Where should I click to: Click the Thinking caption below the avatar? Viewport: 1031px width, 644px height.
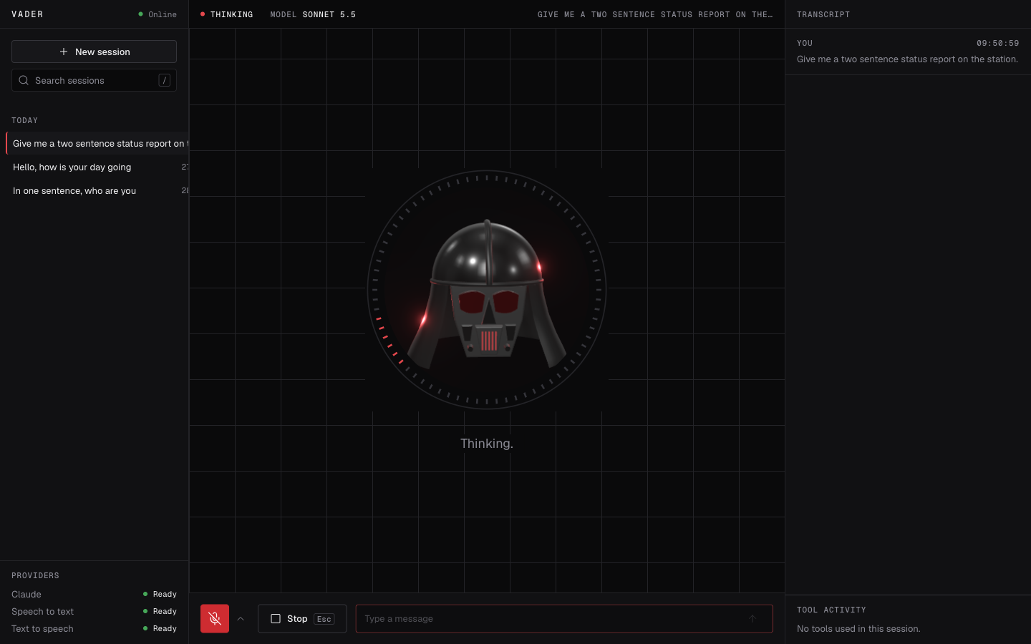[487, 444]
